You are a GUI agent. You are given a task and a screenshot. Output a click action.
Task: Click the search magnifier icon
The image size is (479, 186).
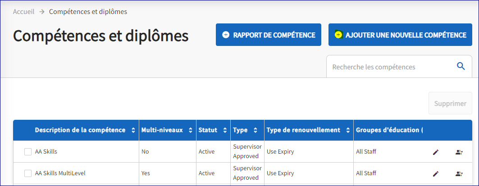click(x=461, y=67)
